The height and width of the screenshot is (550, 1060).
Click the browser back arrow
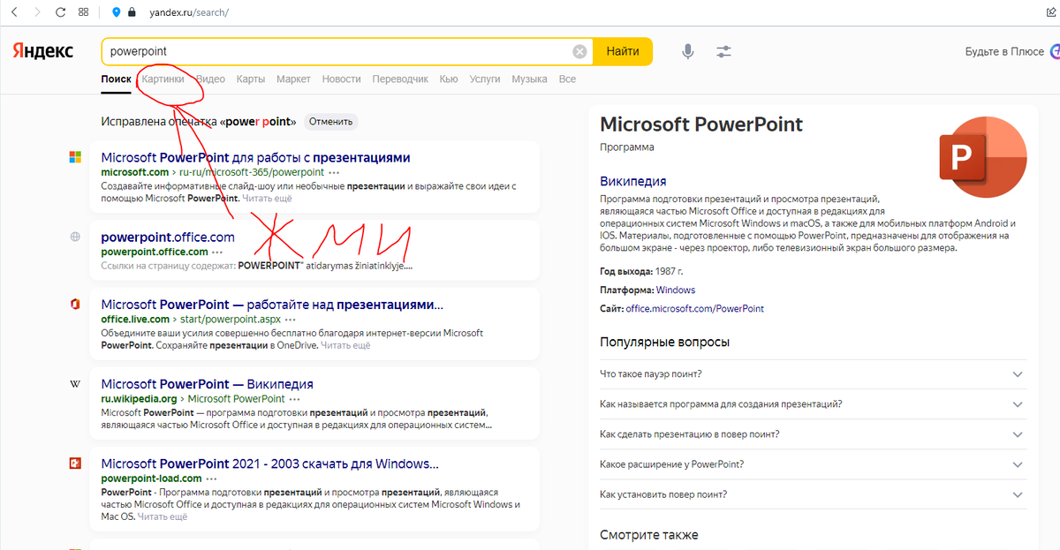tap(14, 13)
